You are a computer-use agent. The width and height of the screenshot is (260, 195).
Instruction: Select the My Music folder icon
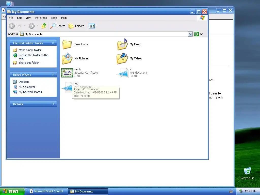tap(122, 44)
